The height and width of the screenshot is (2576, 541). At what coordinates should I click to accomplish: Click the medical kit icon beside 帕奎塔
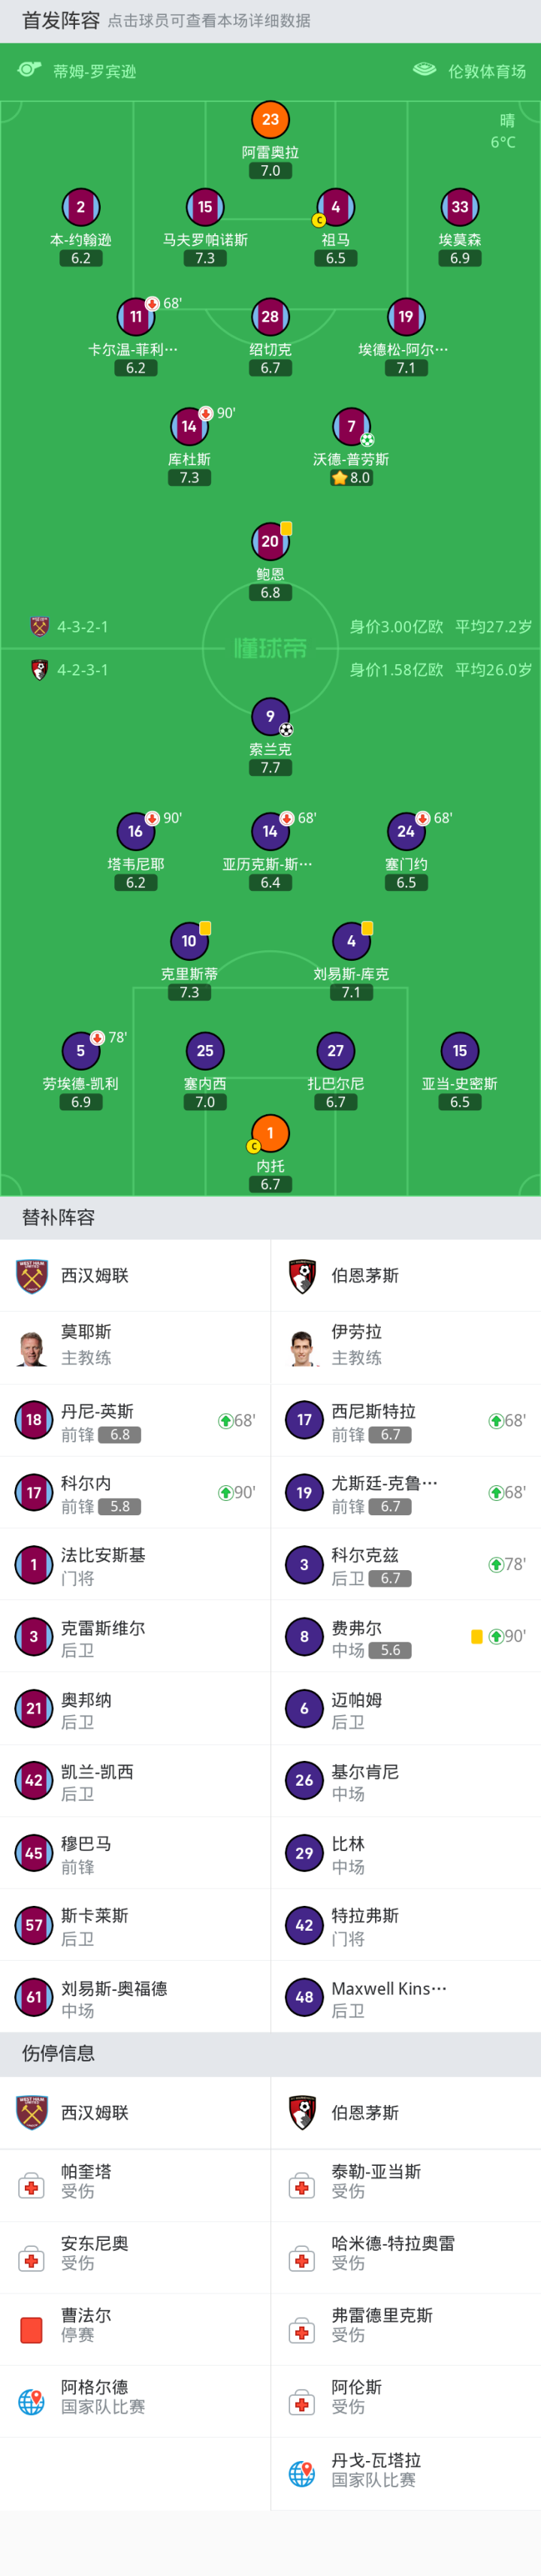click(x=31, y=2185)
